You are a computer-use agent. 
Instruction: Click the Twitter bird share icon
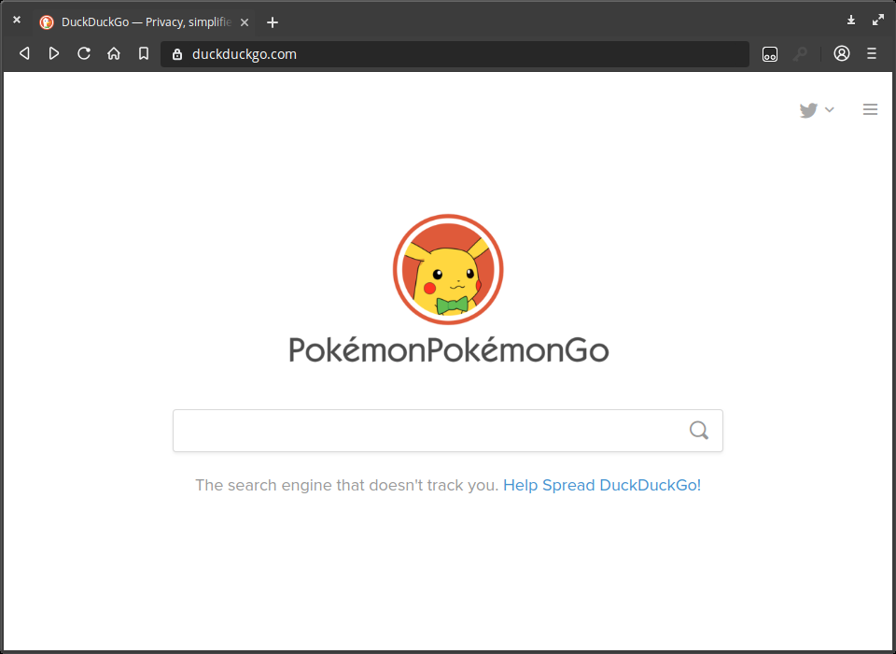point(807,109)
